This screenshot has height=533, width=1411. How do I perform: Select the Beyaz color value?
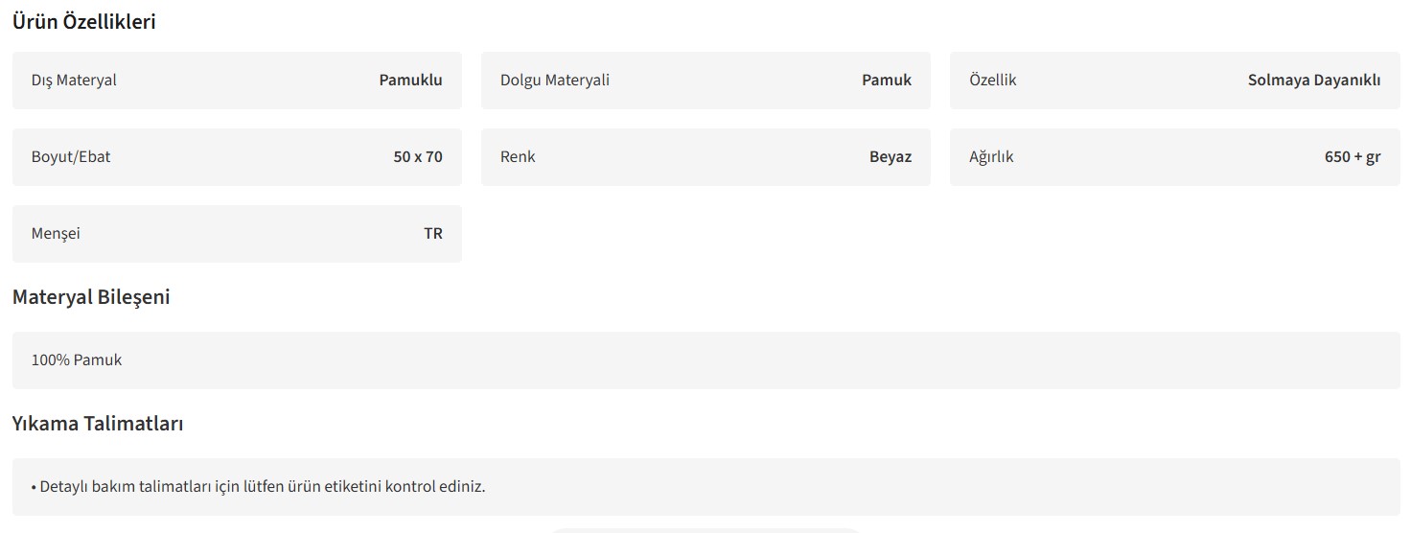point(891,157)
